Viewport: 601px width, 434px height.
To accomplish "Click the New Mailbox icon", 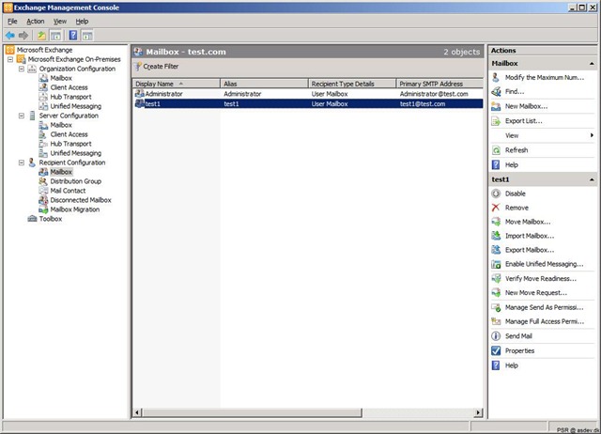I will [x=496, y=106].
